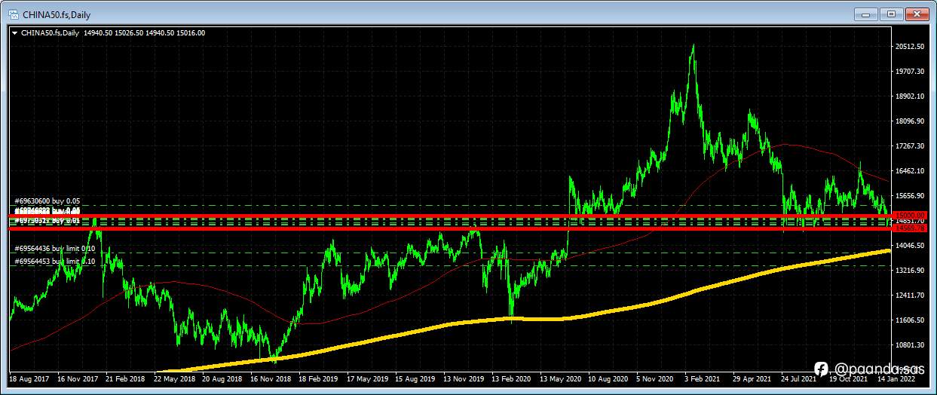Click the 20 Aug 2018 date label

(221, 378)
